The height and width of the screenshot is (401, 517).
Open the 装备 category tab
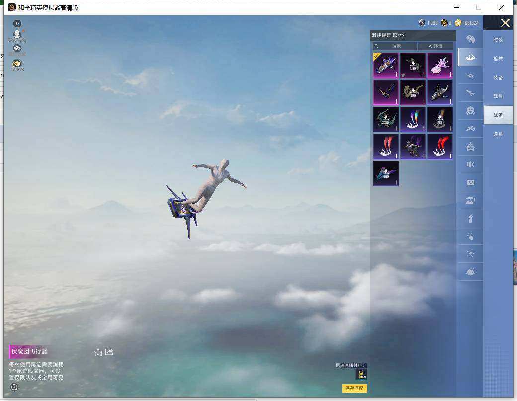pyautogui.click(x=498, y=78)
